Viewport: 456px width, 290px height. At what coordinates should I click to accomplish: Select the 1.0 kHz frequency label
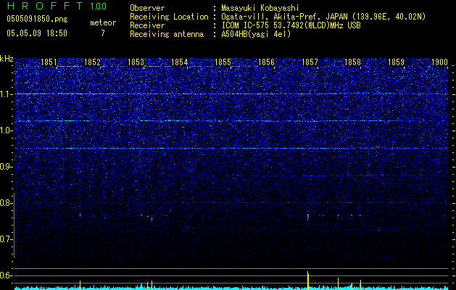7,130
